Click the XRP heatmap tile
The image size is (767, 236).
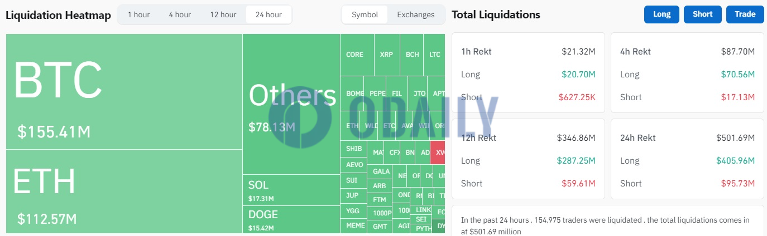coord(387,55)
